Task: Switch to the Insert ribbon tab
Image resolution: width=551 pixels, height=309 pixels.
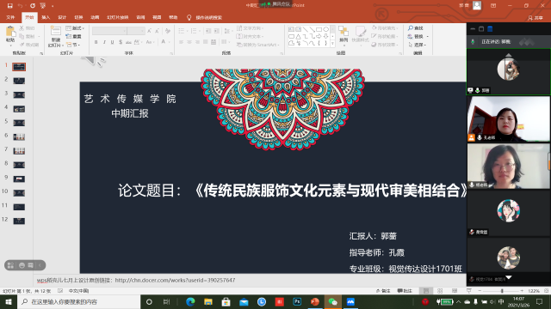Action: (46, 17)
